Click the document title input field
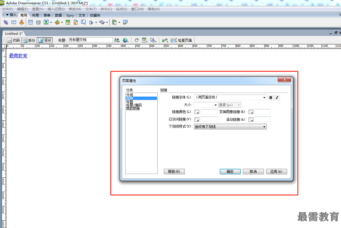Viewport: 341px width, 228px height. click(91, 40)
